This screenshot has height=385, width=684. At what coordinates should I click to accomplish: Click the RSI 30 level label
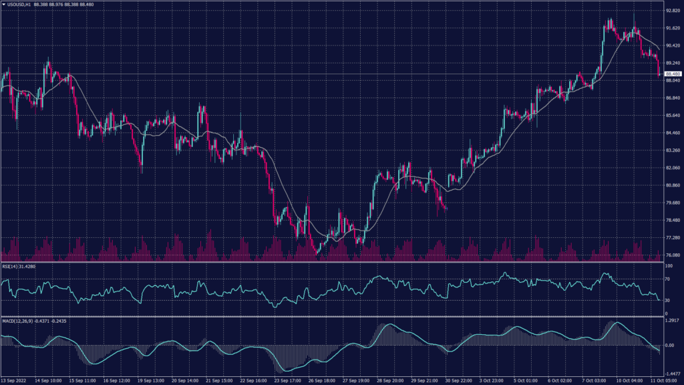[667, 300]
